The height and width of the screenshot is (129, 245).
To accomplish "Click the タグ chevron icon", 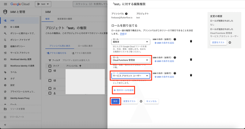I will click(5, 79).
